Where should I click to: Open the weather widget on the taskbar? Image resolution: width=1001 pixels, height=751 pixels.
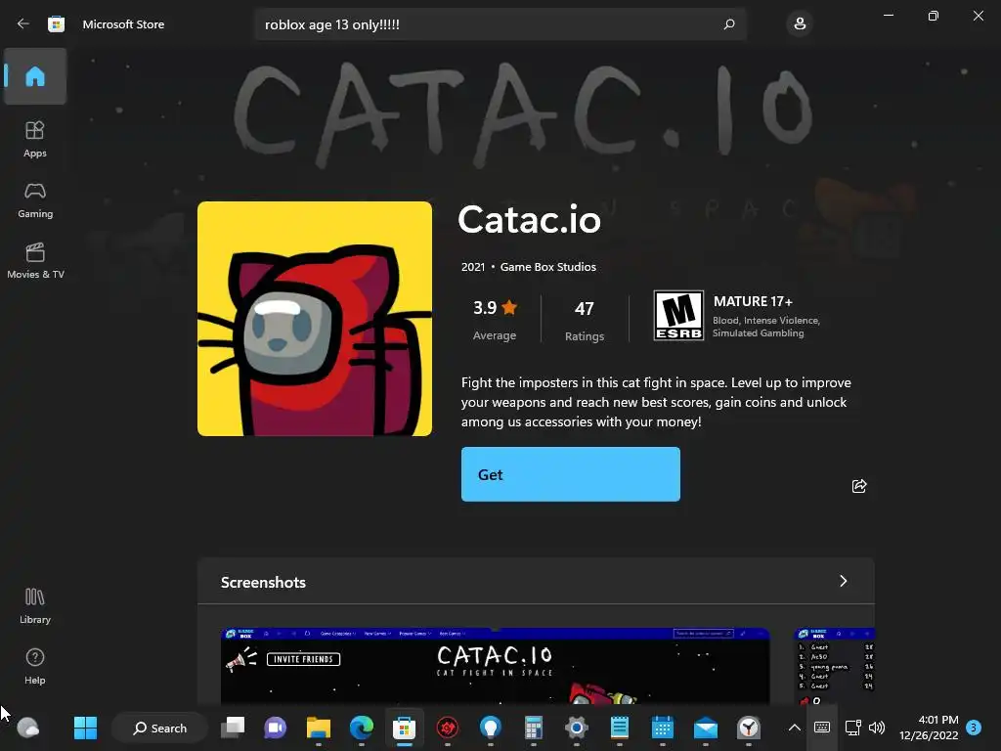click(x=27, y=728)
